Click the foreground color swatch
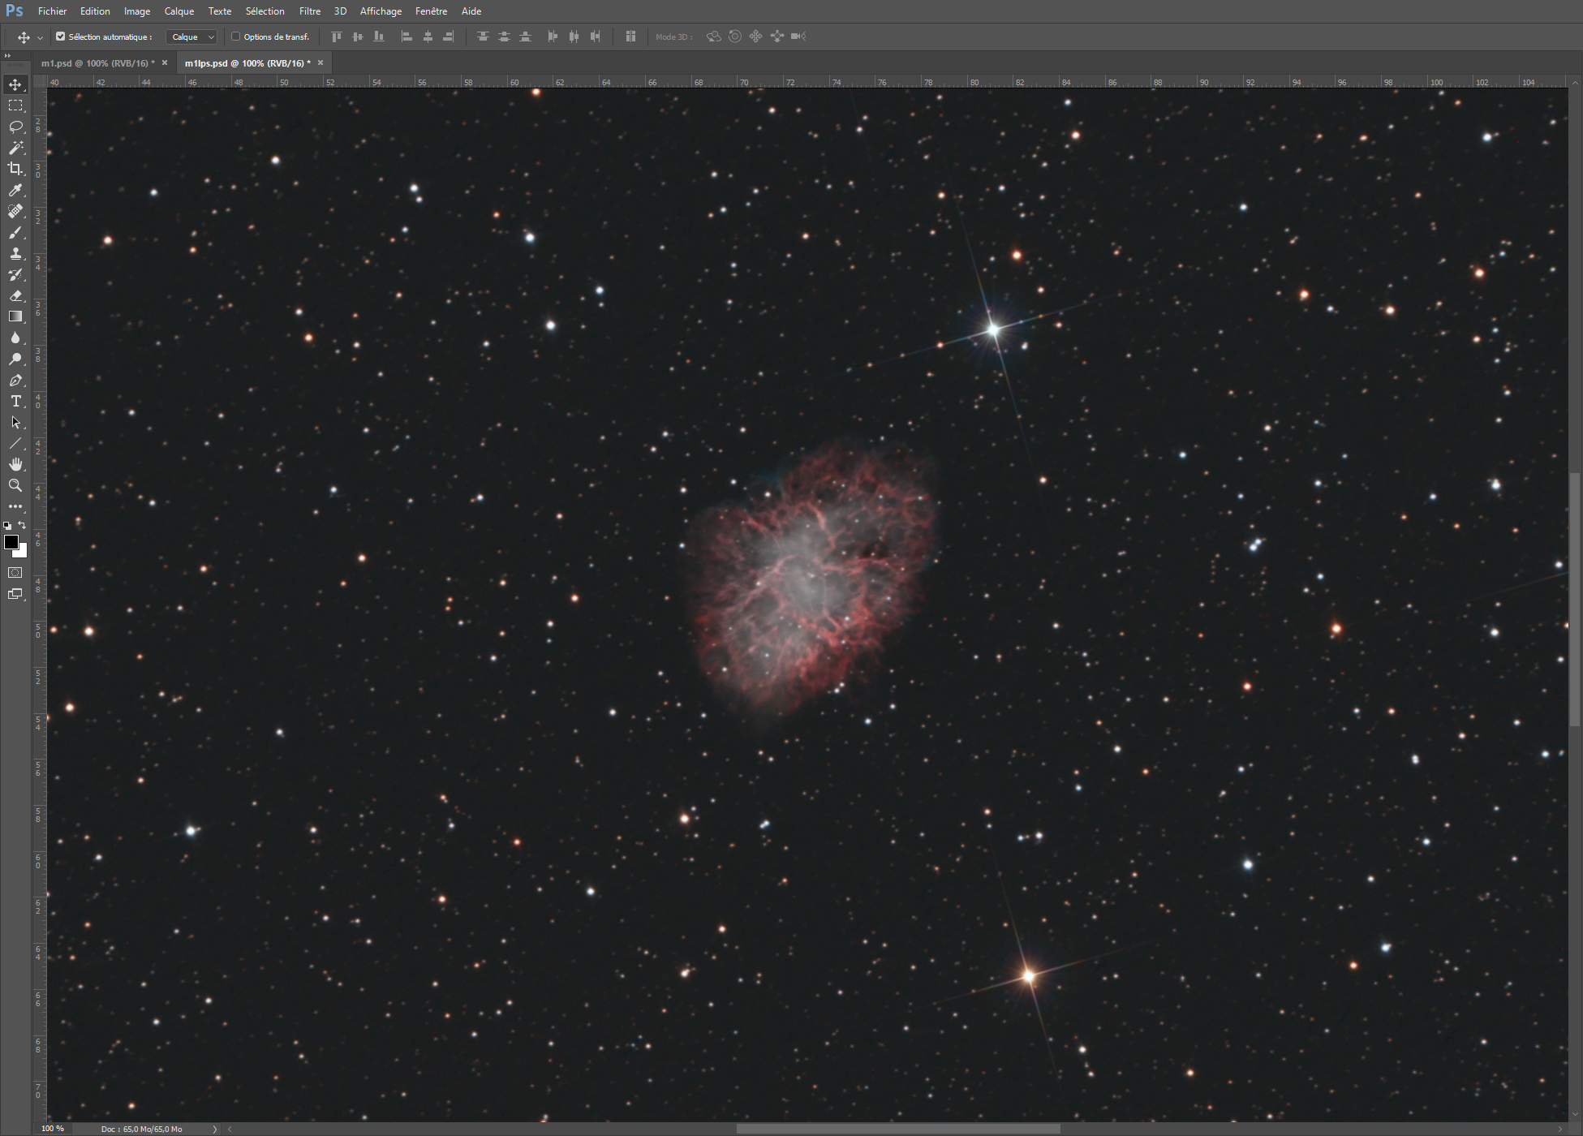This screenshot has width=1583, height=1136. tap(11, 542)
